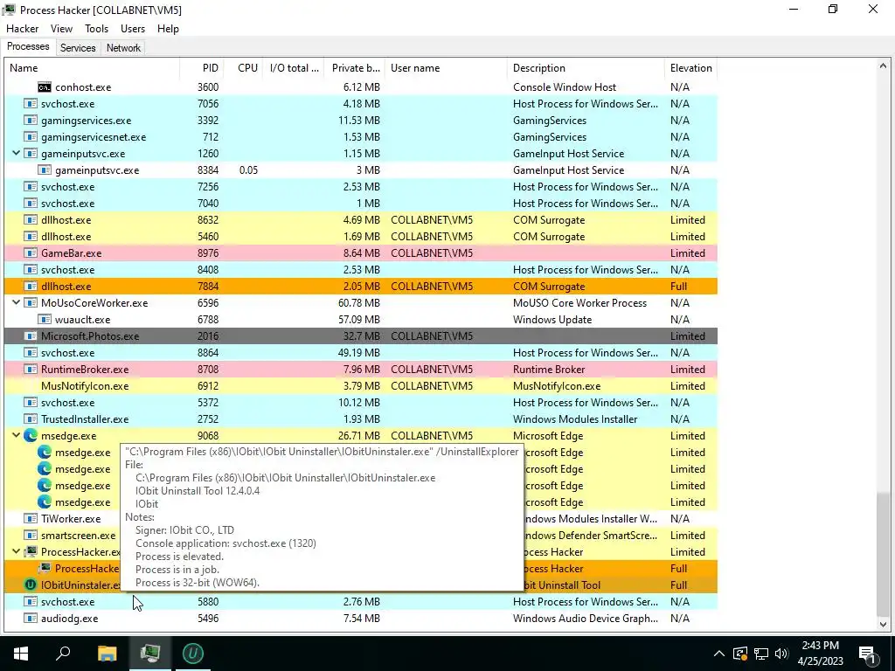895x671 pixels.
Task: Select the wuauclt.exe process row
Action: pyautogui.click(x=361, y=320)
